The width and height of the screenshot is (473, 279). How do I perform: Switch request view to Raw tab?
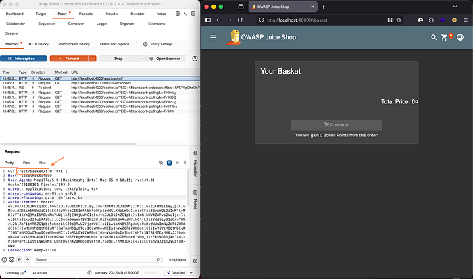(x=26, y=163)
